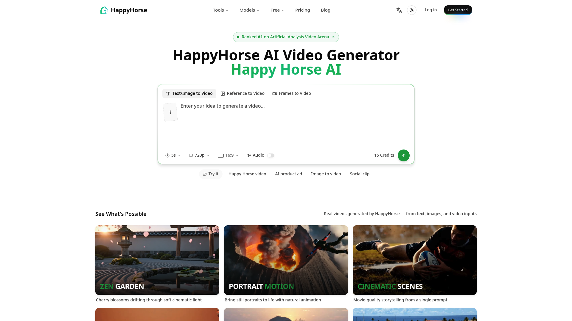Click the aspect ratio frame icon
Image resolution: width=572 pixels, height=321 pixels.
pos(220,155)
